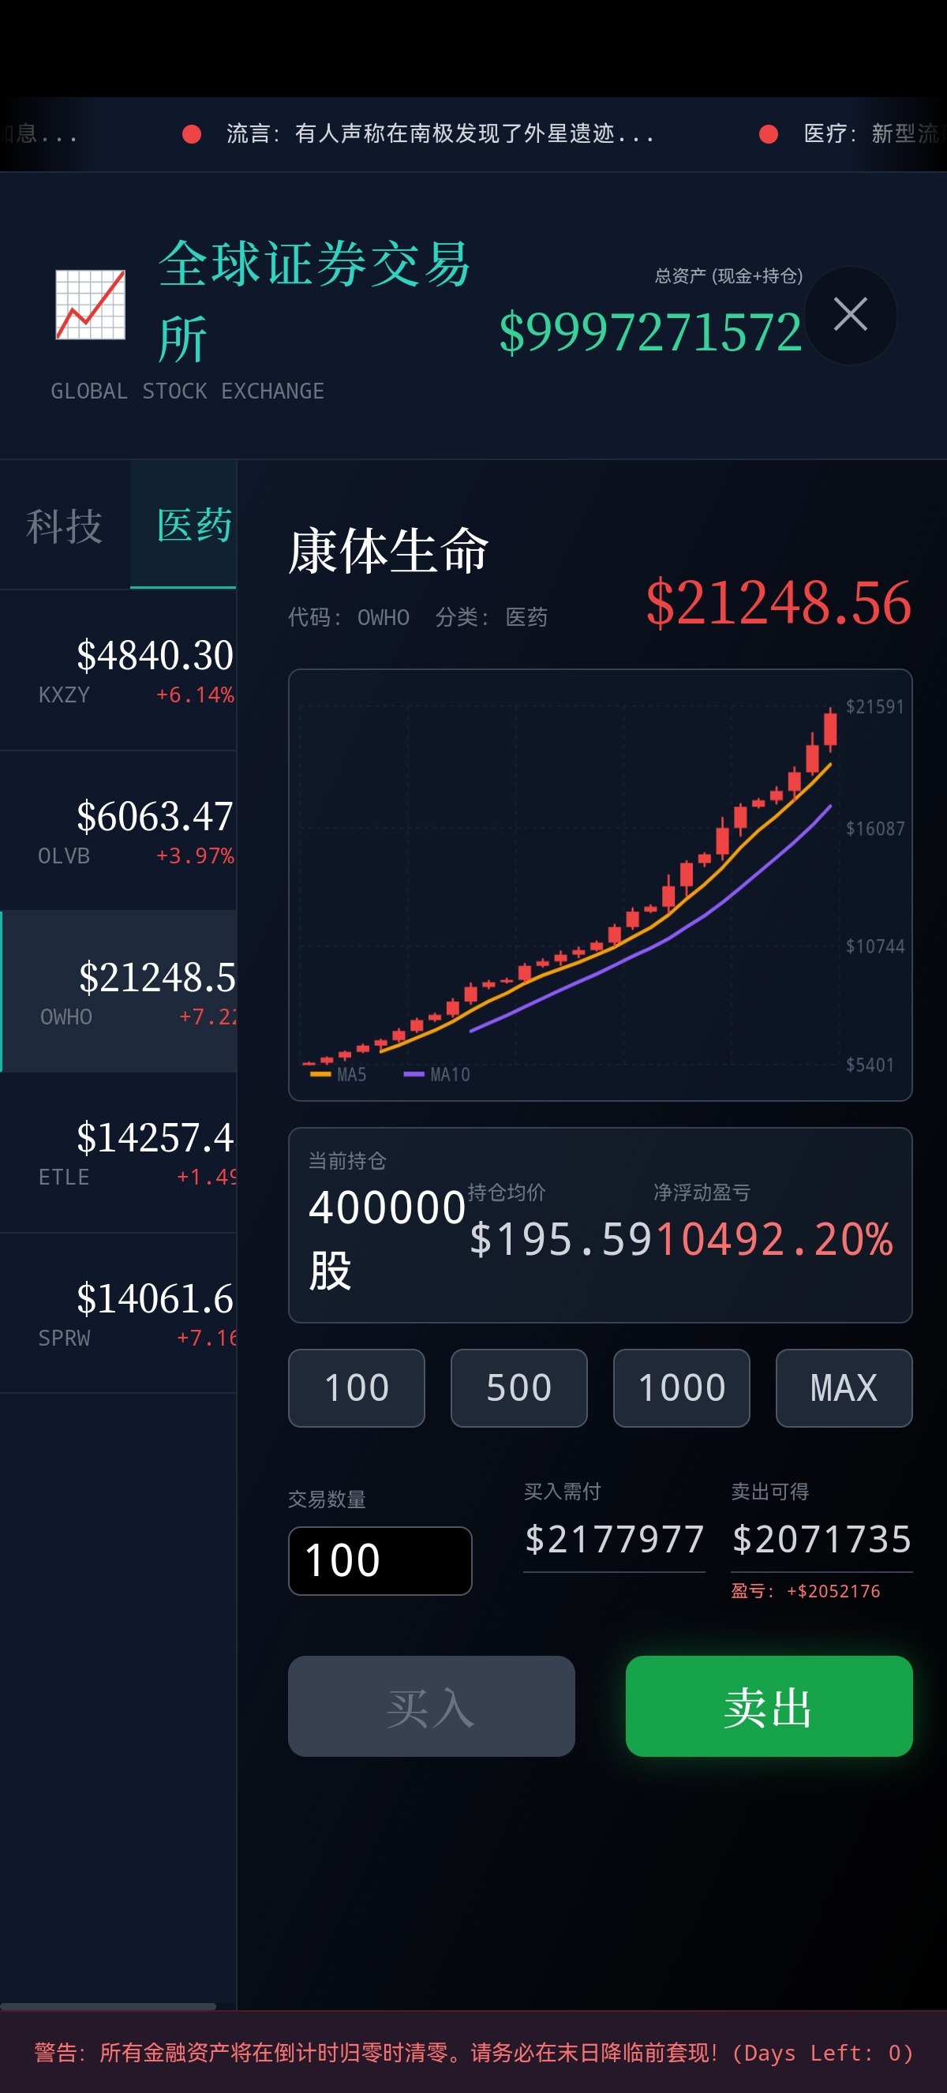Click the $5401 axis label

click(x=870, y=1065)
